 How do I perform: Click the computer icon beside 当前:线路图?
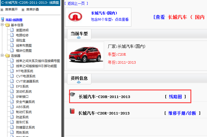tap(2, 19)
